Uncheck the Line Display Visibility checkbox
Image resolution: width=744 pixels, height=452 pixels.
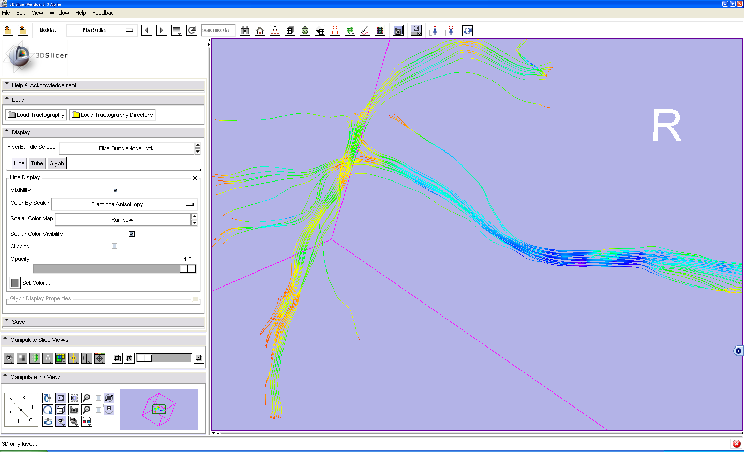[x=115, y=191]
